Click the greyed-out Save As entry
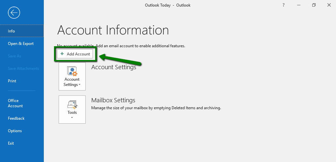 click(x=14, y=56)
